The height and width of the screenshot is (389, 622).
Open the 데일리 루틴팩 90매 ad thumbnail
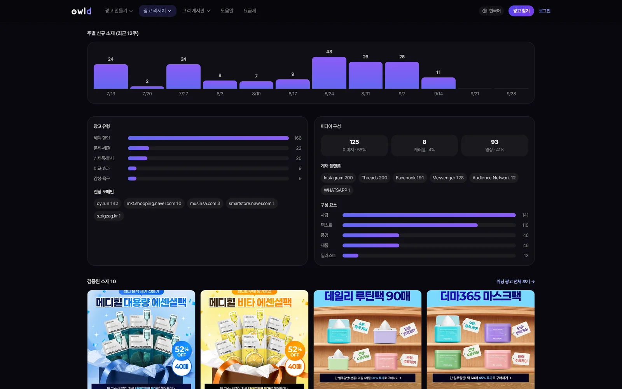pyautogui.click(x=367, y=340)
